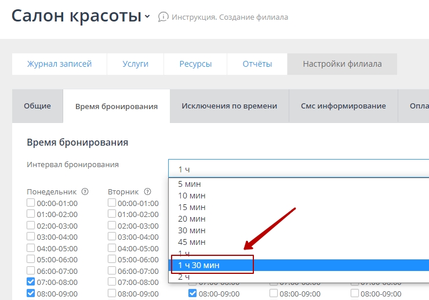Open the Журнал записей tab

click(x=59, y=64)
